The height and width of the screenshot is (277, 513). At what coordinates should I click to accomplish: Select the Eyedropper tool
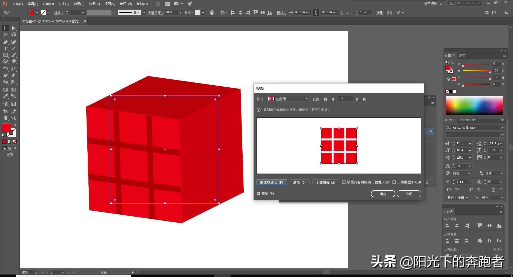click(x=5, y=96)
